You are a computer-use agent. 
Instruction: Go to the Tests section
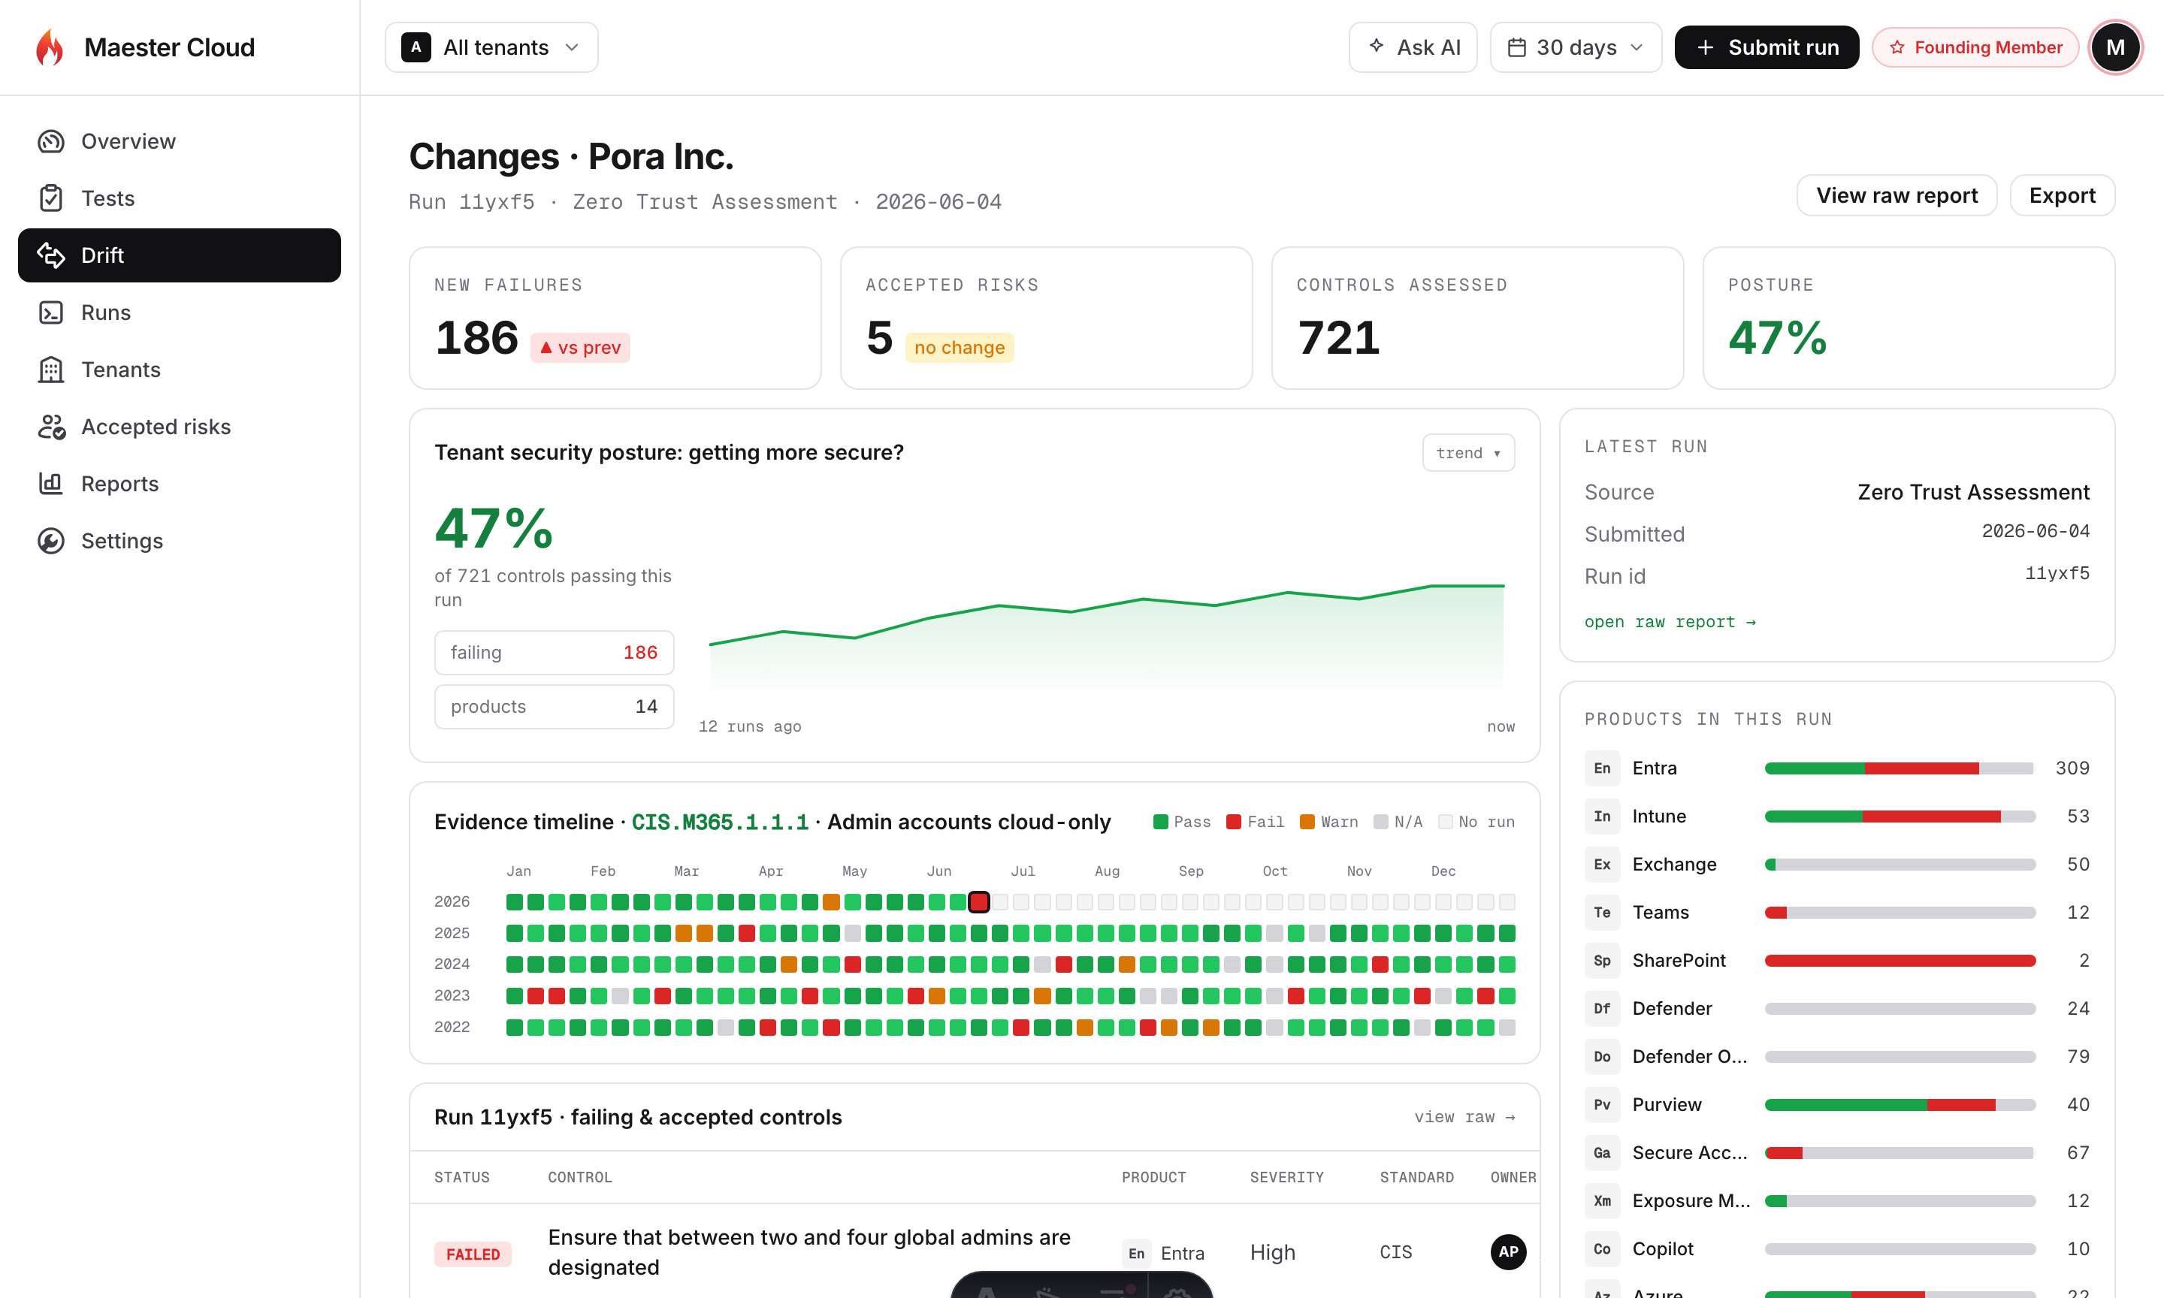pos(180,198)
